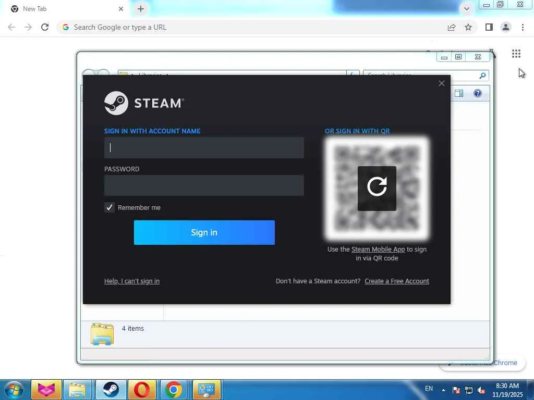Open the Windows Start menu

tap(14, 390)
